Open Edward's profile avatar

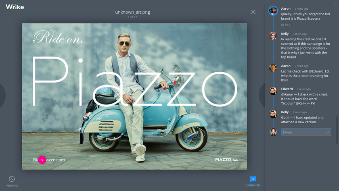(273, 91)
